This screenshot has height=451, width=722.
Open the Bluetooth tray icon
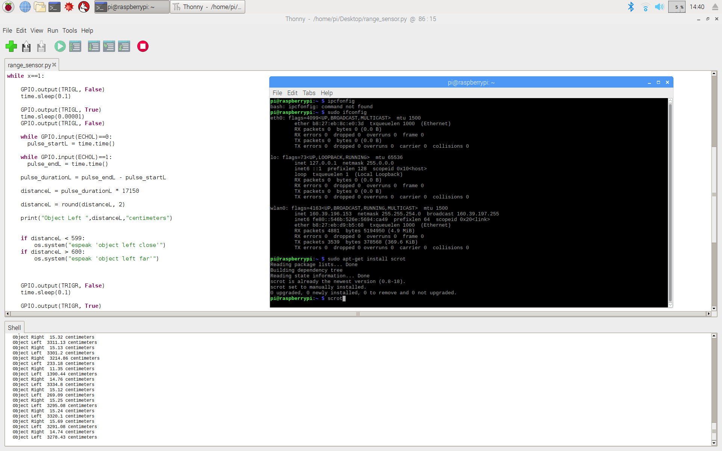coord(631,7)
